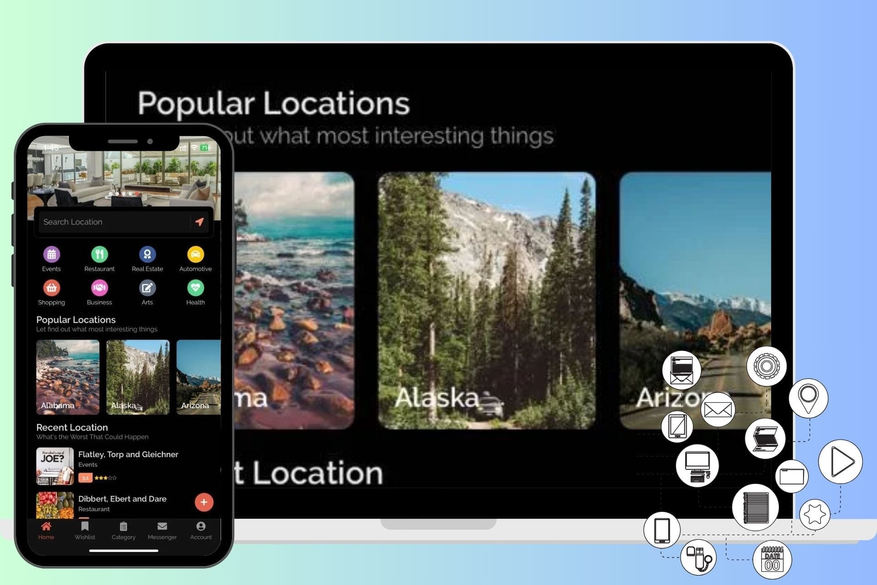Open the Automotive category icon
This screenshot has width=877, height=585.
195,254
